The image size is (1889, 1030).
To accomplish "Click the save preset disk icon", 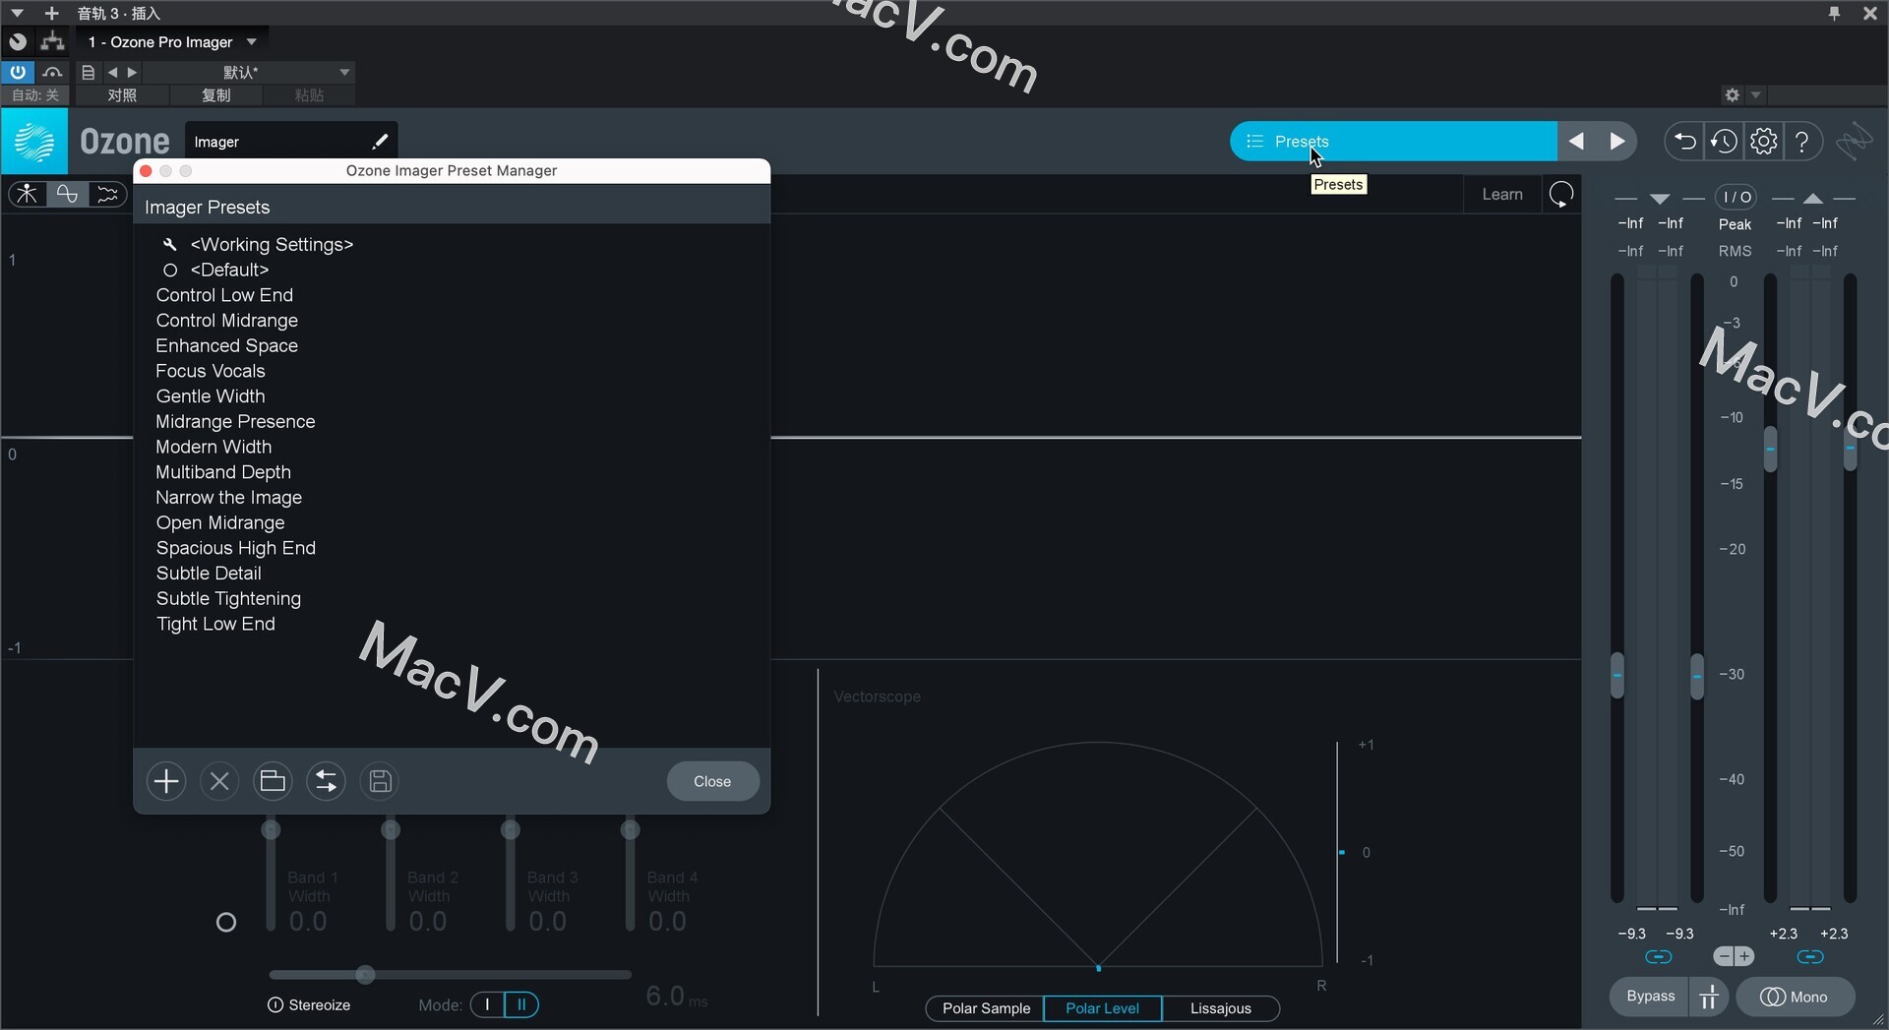I will (380, 781).
